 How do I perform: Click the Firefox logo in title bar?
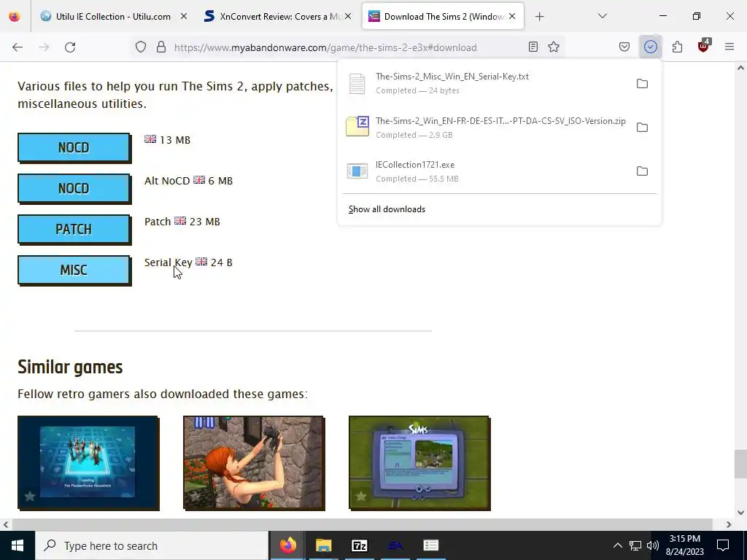15,16
